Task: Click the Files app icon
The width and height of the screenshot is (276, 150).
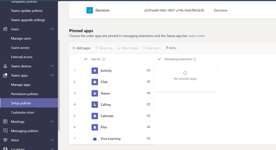Action: (x=95, y=127)
